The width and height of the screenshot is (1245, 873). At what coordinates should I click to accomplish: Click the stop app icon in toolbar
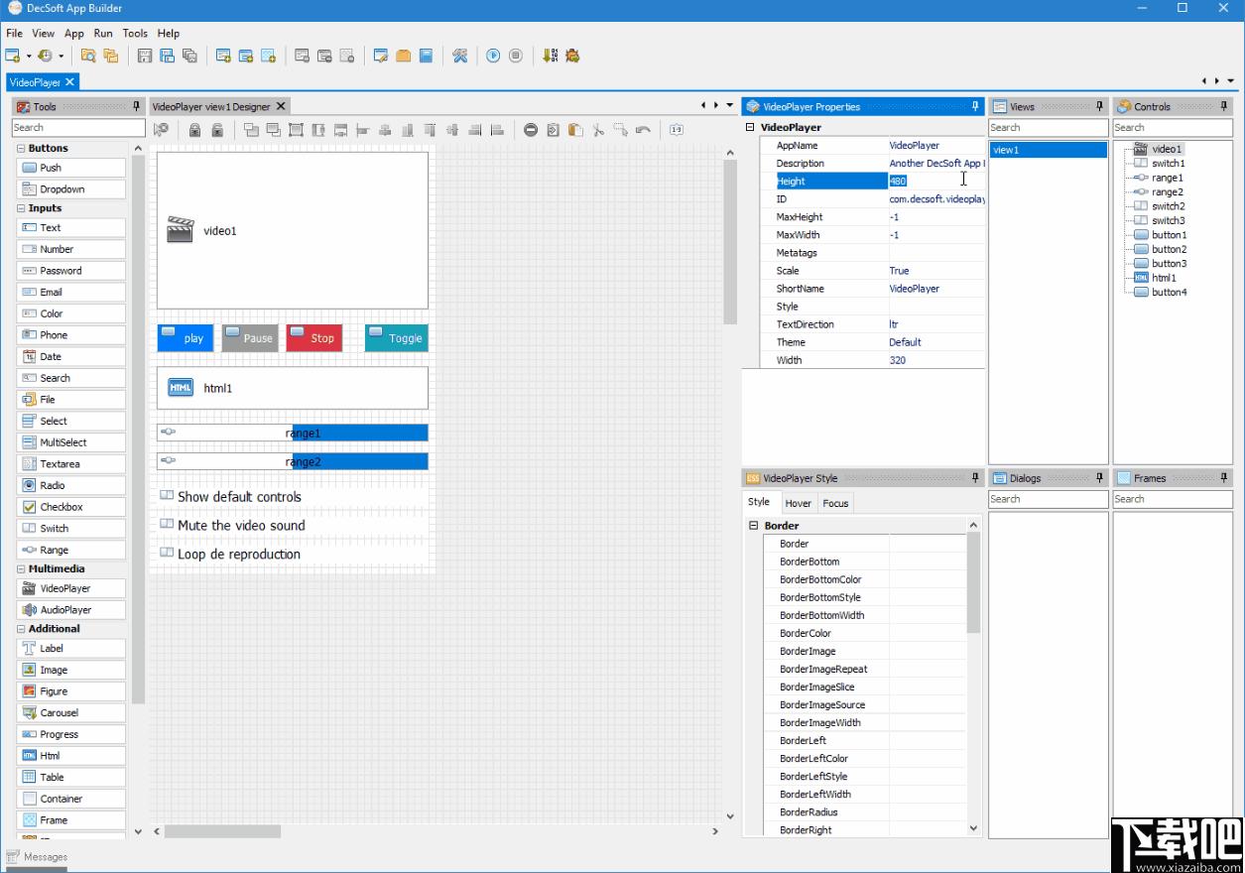516,56
